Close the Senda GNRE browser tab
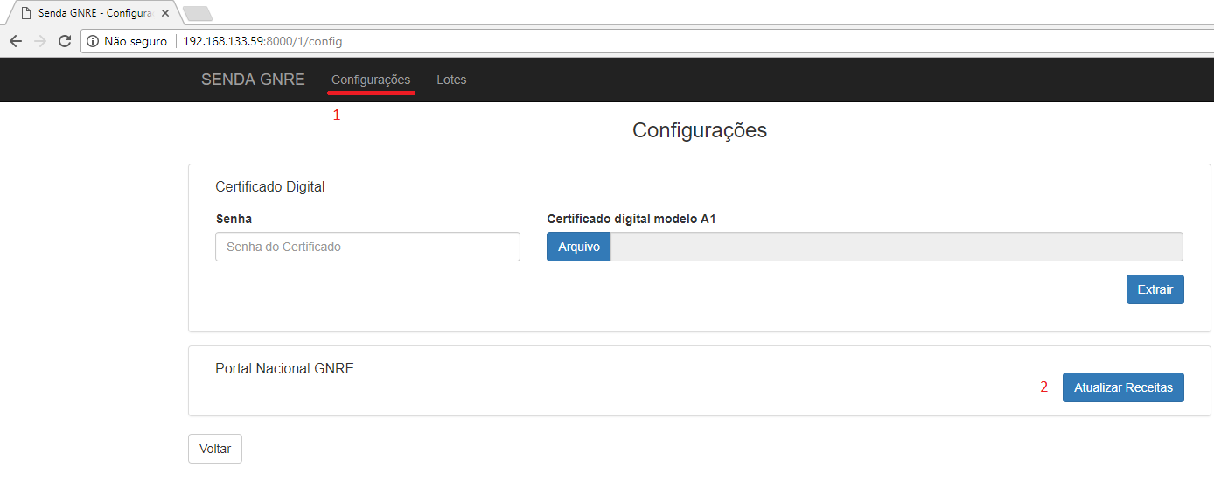 (x=165, y=13)
